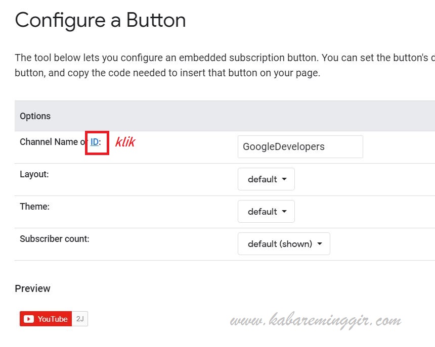Click the 2J subscriber count bubble
The height and width of the screenshot is (347, 435).
click(x=80, y=319)
